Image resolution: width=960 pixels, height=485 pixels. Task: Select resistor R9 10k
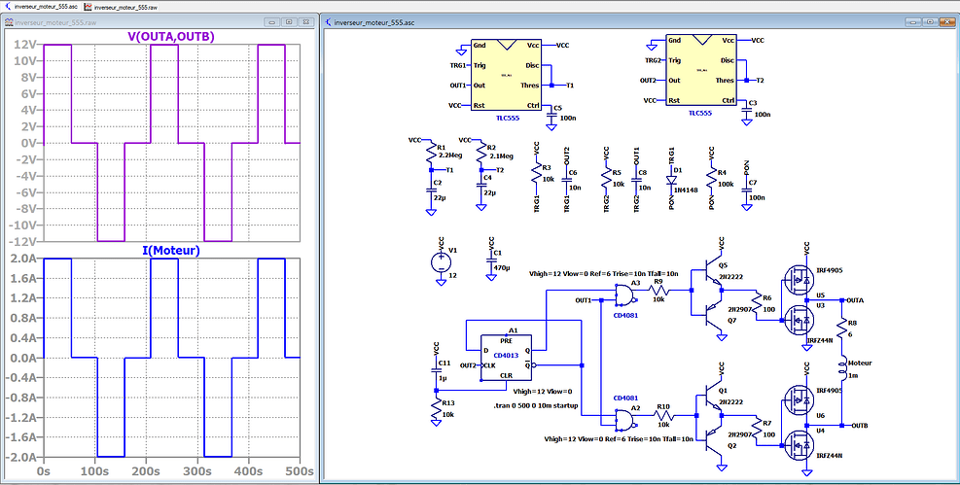click(658, 292)
